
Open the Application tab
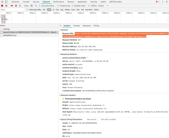82,2
